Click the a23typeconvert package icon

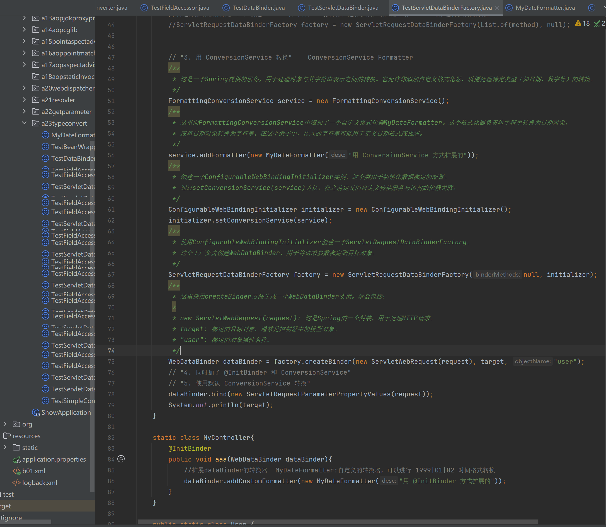point(36,123)
